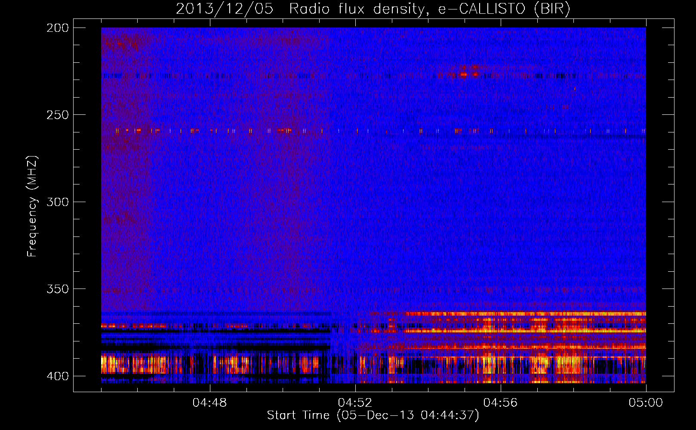Select the 250 frequency axis label
696x430 pixels.
point(58,115)
